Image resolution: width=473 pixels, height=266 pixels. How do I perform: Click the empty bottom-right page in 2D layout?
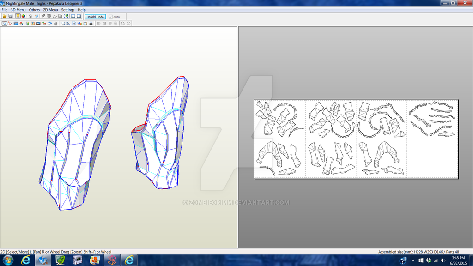pos(432,158)
